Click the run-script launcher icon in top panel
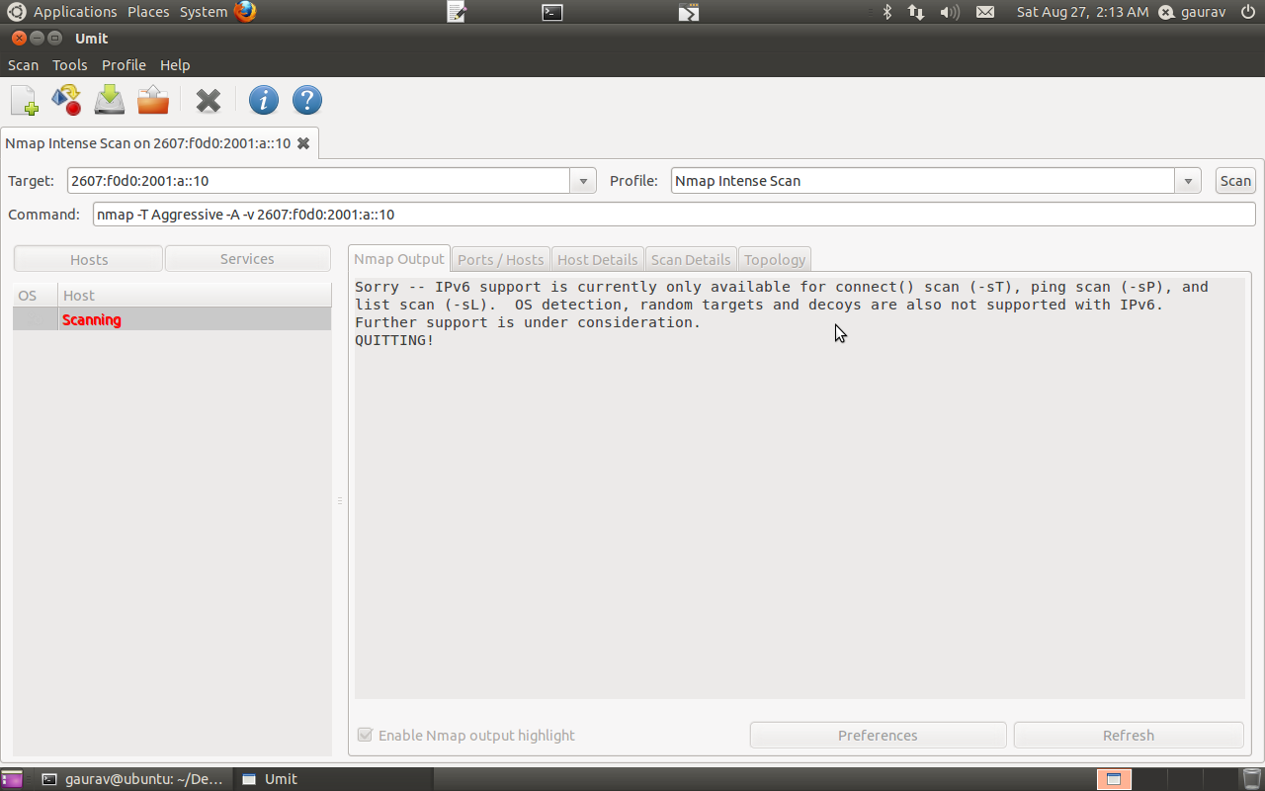1265x791 pixels. point(689,12)
